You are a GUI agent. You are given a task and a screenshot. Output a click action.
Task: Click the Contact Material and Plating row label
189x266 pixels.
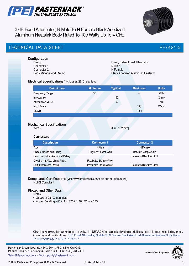[x=47, y=152]
